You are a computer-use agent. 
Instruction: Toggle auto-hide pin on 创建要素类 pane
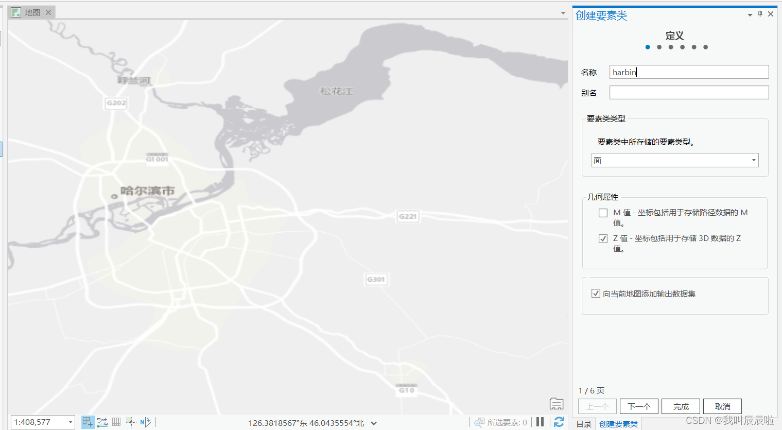click(760, 14)
